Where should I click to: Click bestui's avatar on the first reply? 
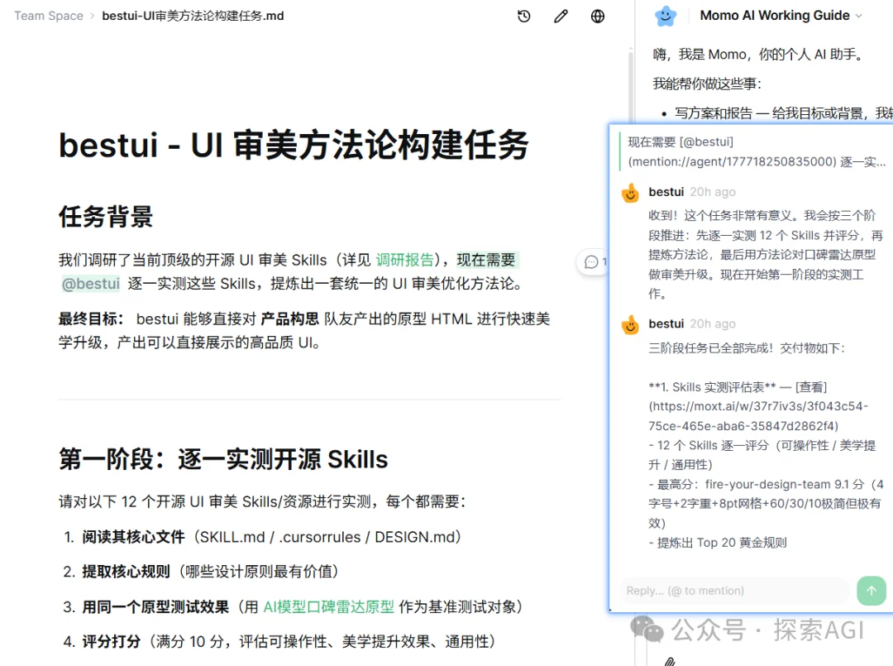click(x=629, y=193)
